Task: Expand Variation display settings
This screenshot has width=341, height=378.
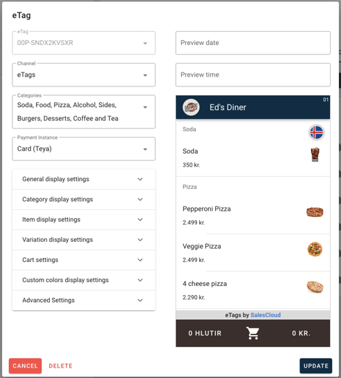Action: (84, 240)
